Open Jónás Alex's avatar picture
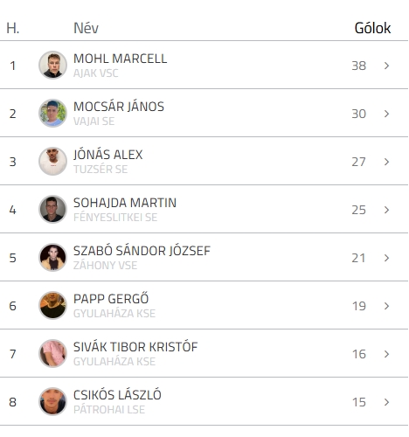This screenshot has width=409, height=437. 52,161
